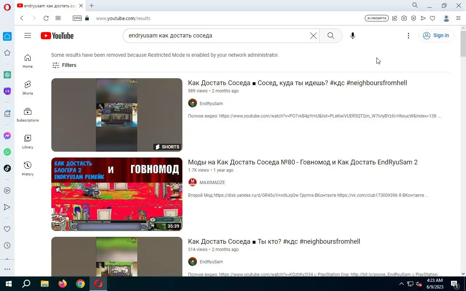Open thumbnail with 35:39 duration

click(117, 194)
